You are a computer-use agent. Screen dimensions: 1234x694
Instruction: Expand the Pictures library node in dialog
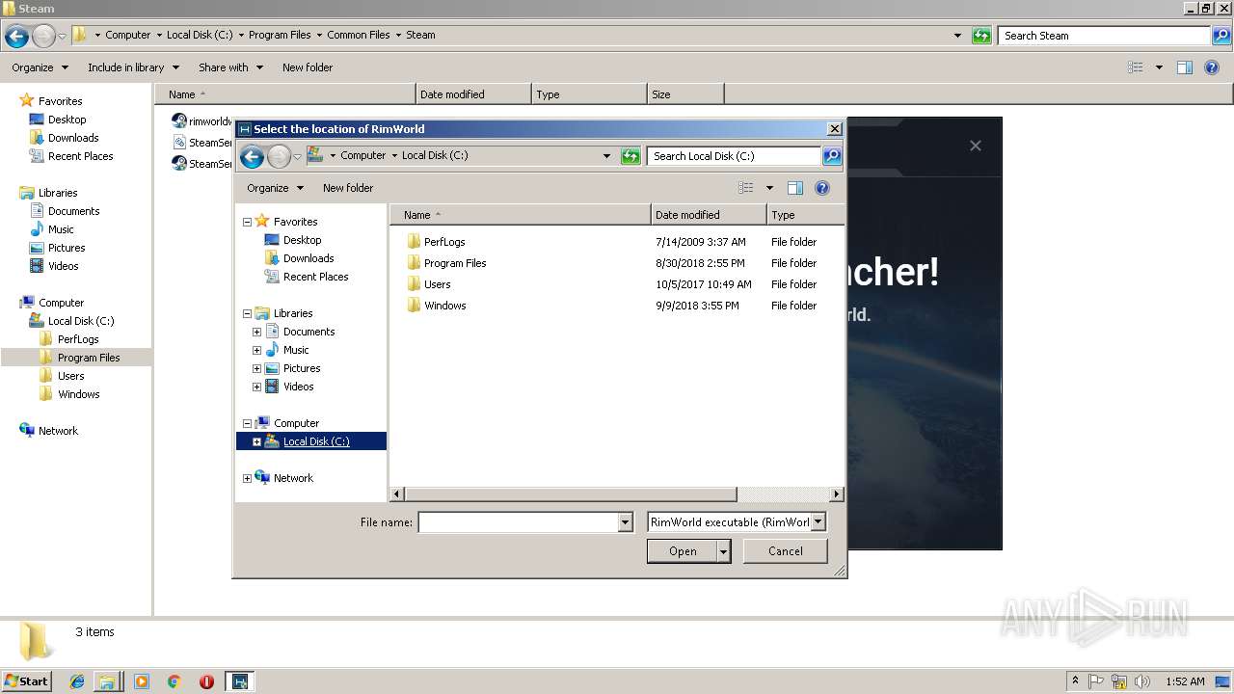[x=256, y=368]
